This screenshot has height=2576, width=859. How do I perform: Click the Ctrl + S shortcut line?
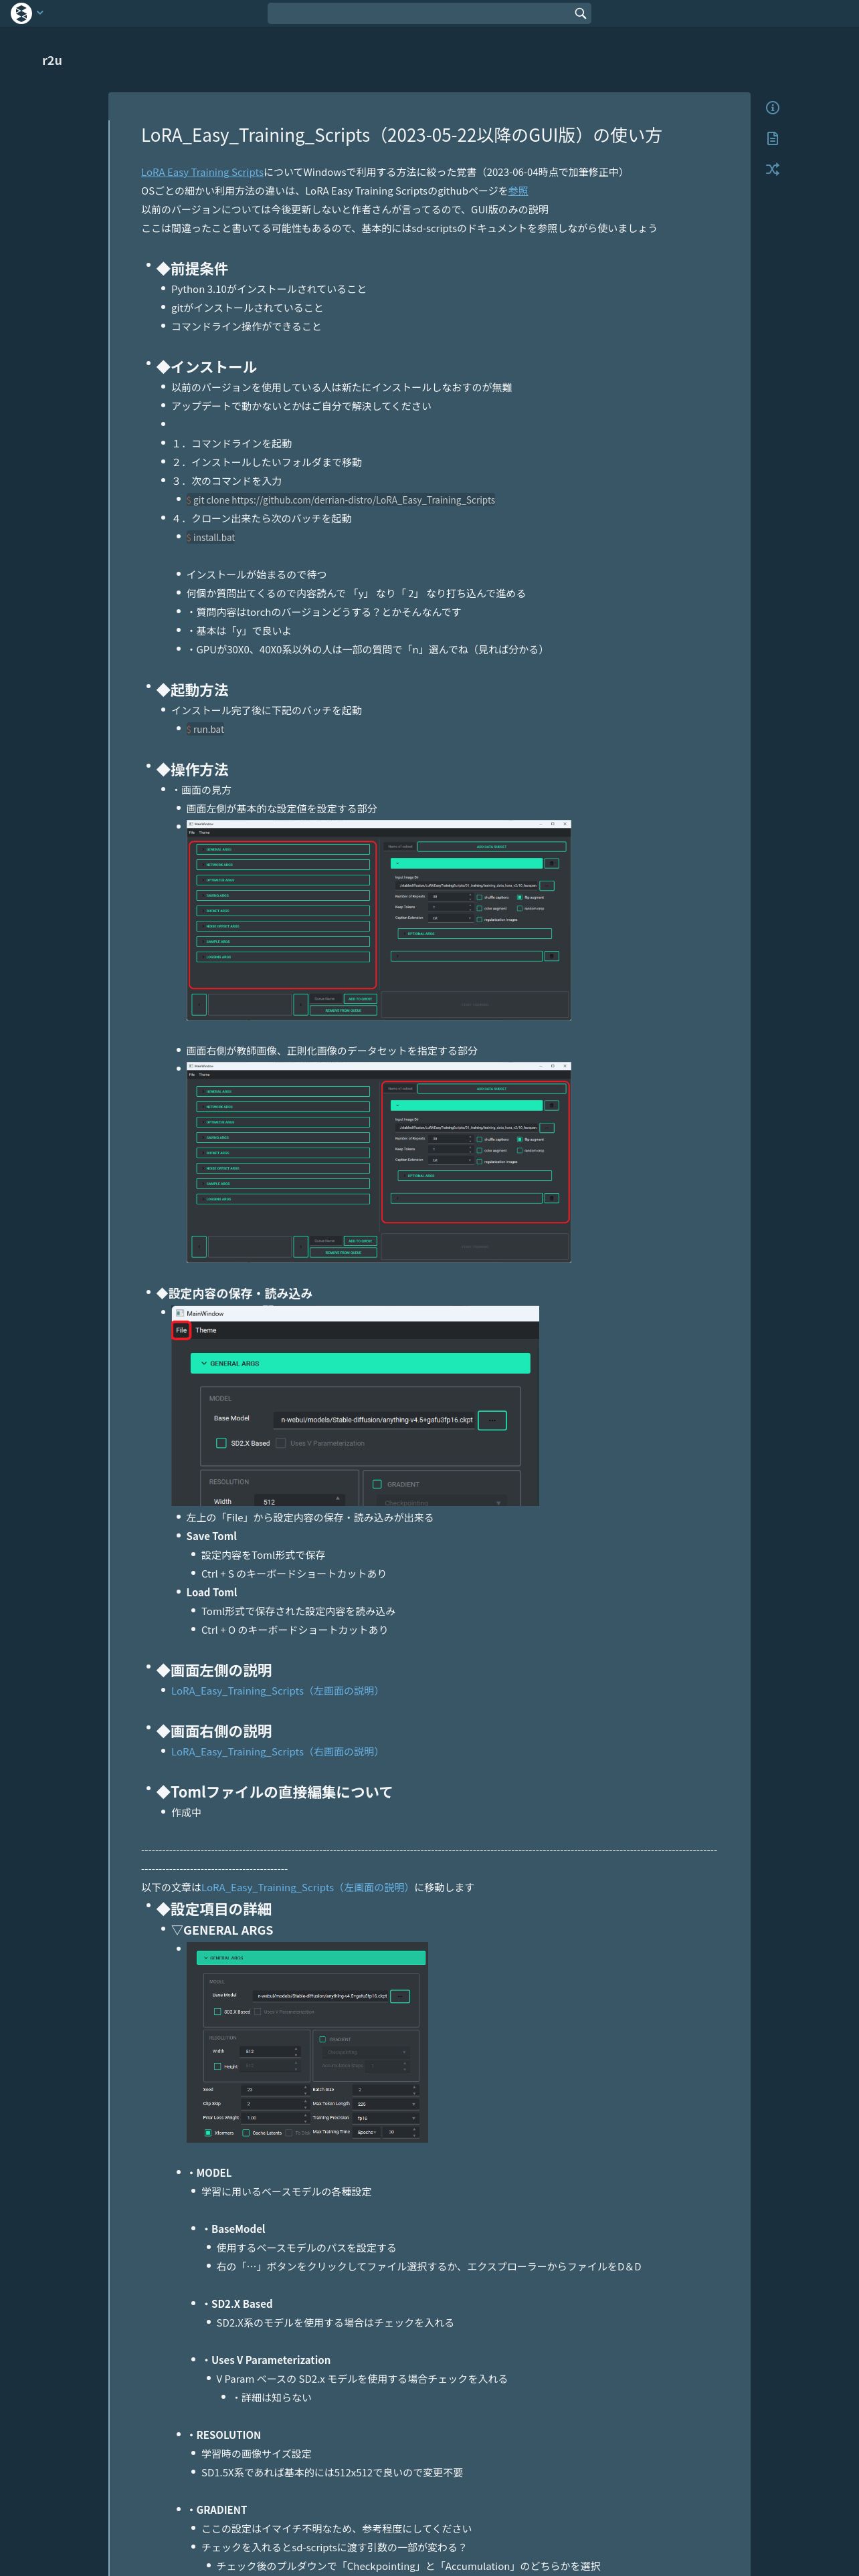(x=293, y=1574)
